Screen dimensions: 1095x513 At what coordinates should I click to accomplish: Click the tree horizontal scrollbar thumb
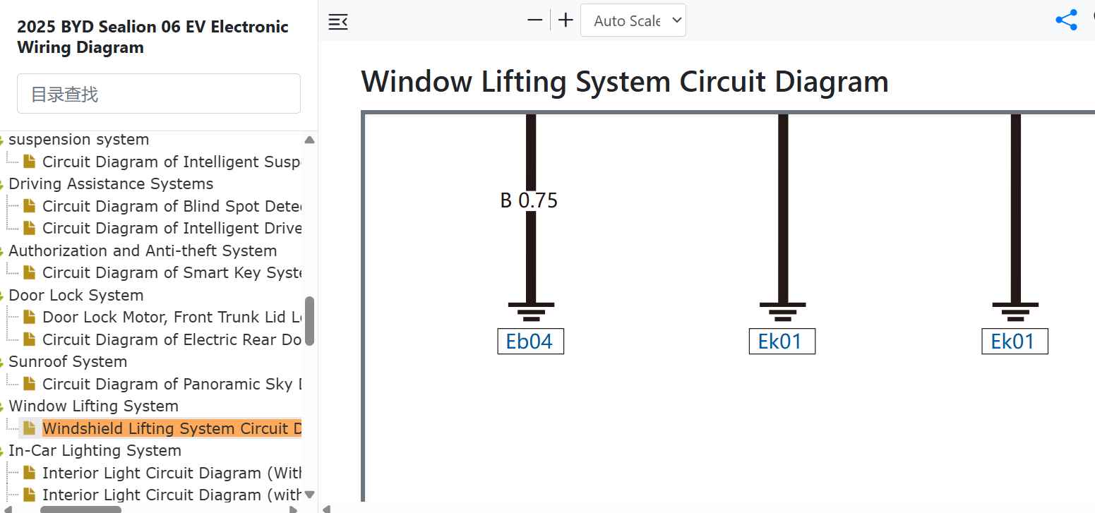[80, 509]
